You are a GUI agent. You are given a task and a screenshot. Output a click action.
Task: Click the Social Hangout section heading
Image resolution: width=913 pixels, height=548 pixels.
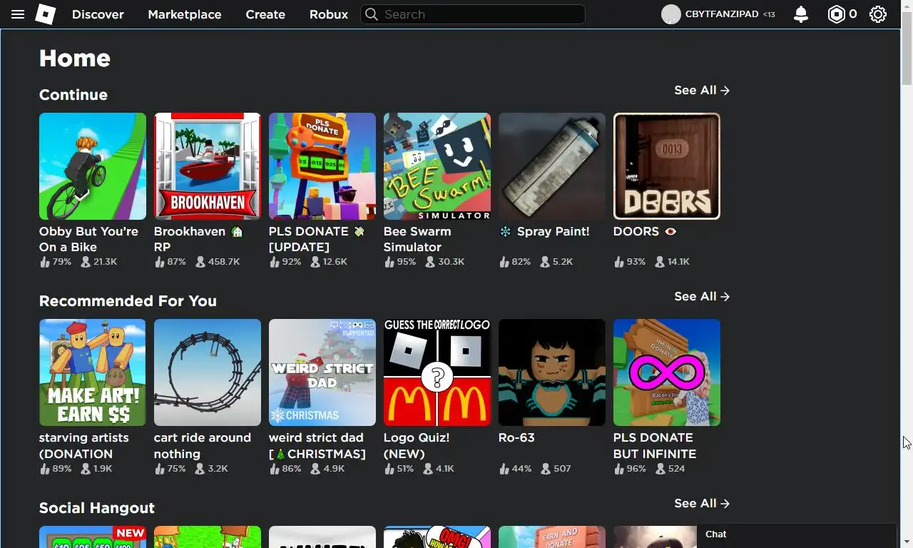click(x=97, y=508)
